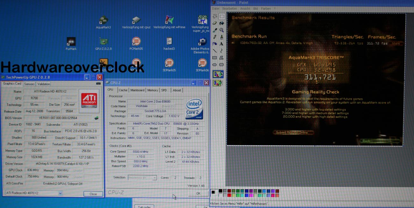This screenshot has width=414, height=208.
Task: Choose the Curve tool in Paint
Action: [222, 51]
